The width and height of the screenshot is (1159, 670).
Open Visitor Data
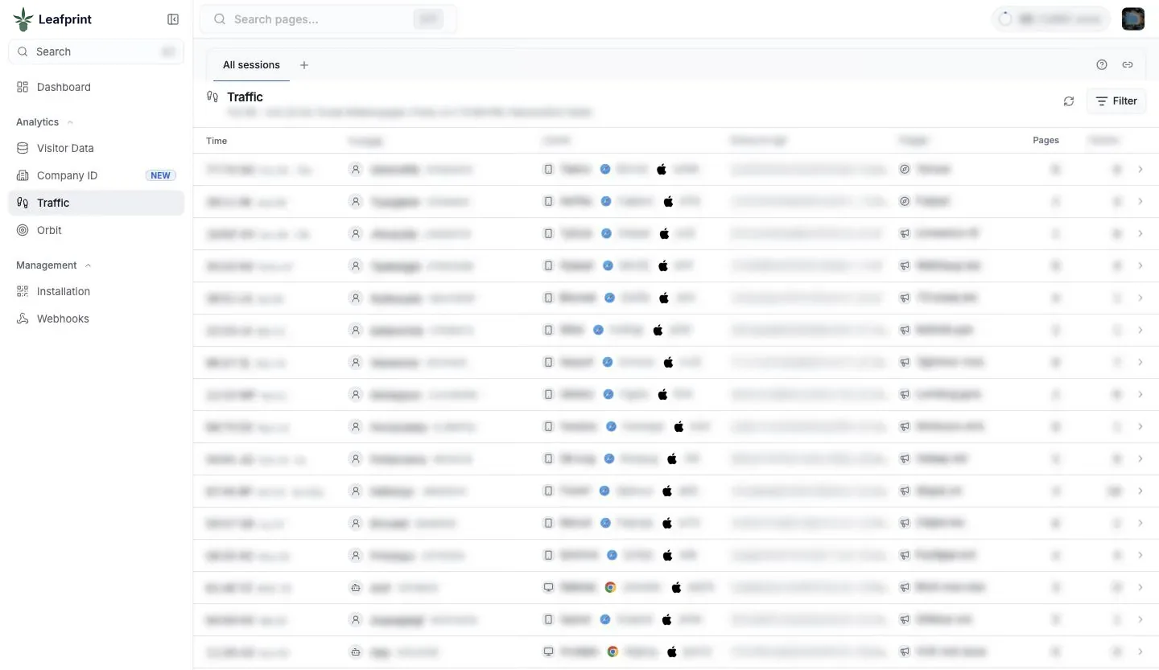[x=96, y=148]
